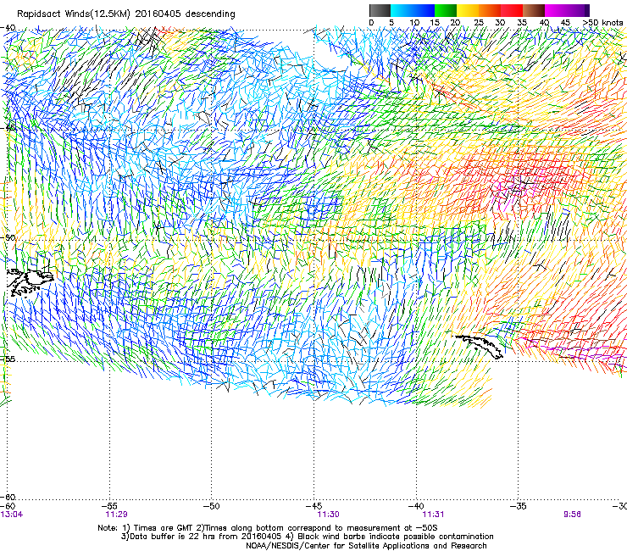The height and width of the screenshot is (551, 627).
Task: Click the purple '11:31' pass time
Action: click(433, 515)
